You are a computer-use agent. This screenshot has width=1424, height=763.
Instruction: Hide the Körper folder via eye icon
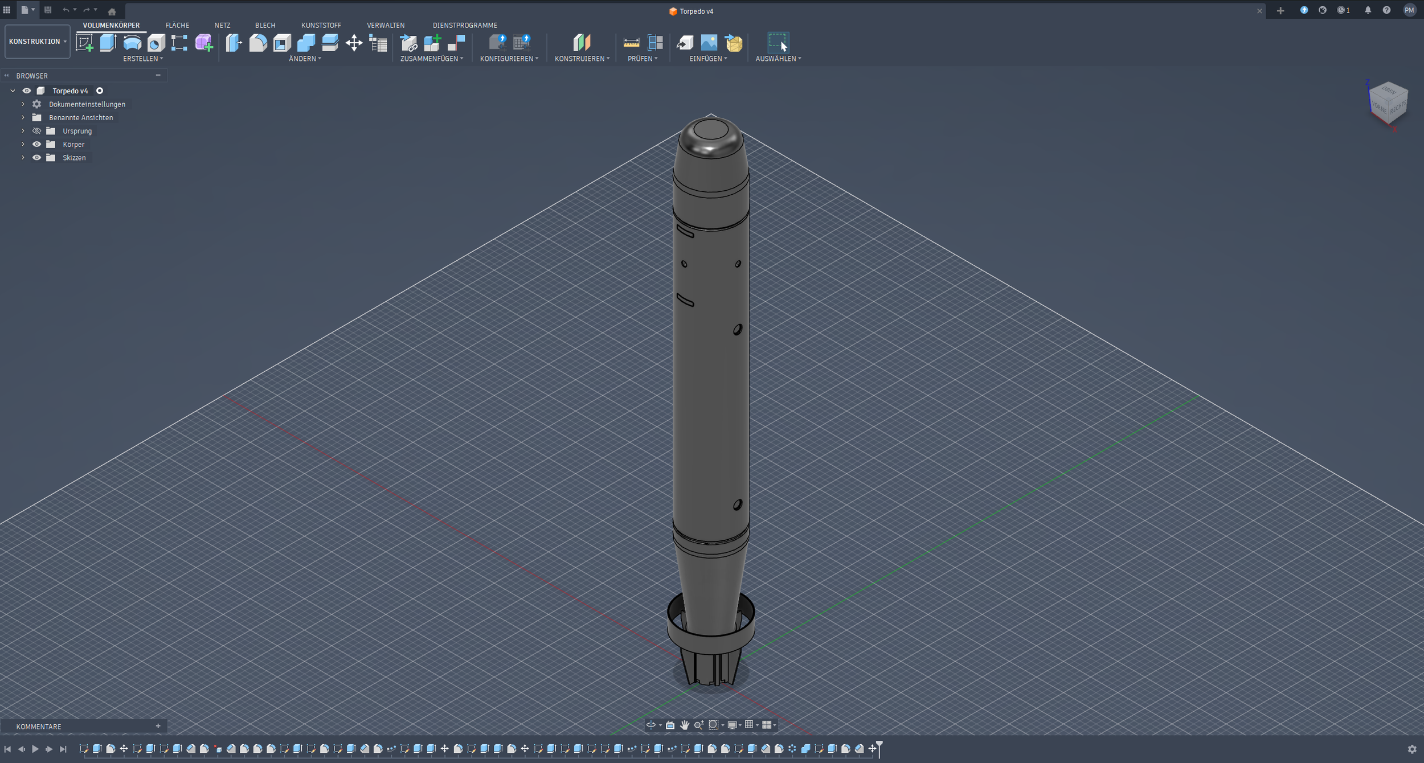(36, 144)
